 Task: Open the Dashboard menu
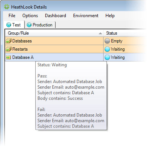[x=55, y=16]
